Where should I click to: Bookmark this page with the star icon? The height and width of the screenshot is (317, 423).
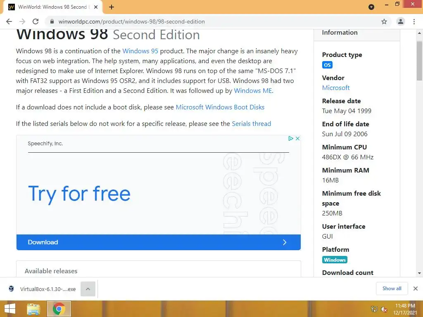pyautogui.click(x=384, y=21)
